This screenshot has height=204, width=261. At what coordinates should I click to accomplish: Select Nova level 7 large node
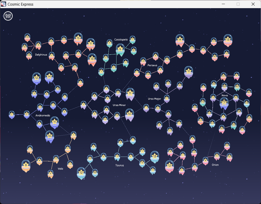(x=224, y=103)
